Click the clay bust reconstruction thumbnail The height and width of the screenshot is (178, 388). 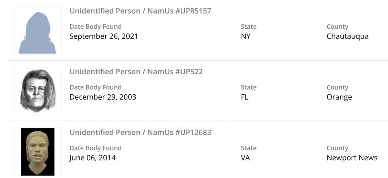point(38,151)
